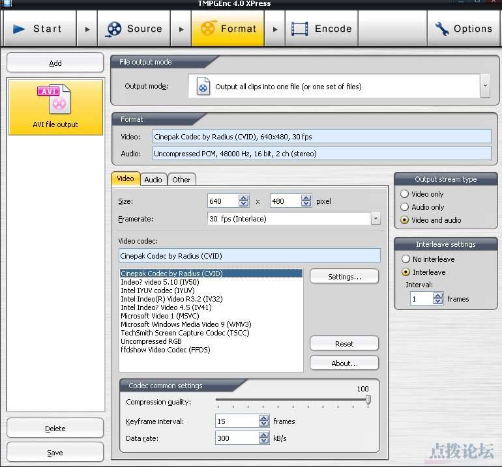Click the Encode film strip icon
502x467 pixels.
300,29
